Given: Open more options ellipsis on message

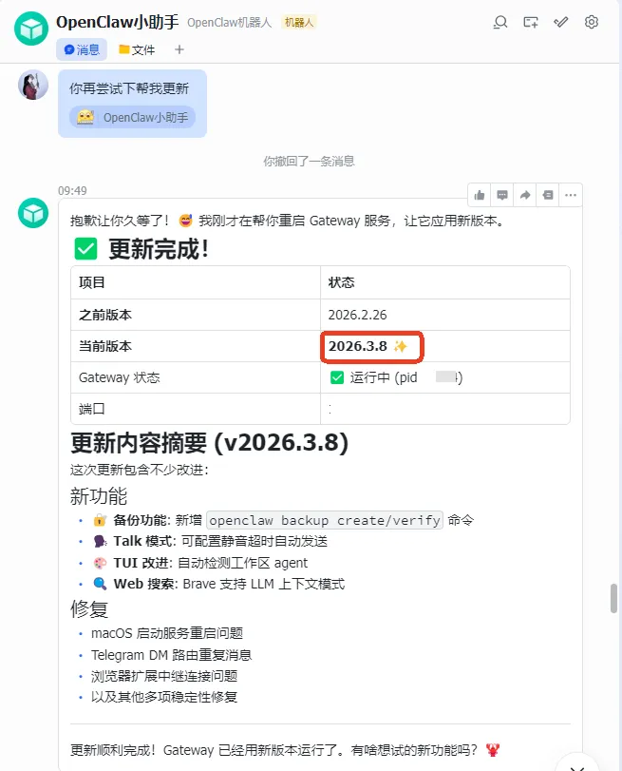Looking at the screenshot, I should pyautogui.click(x=571, y=195).
